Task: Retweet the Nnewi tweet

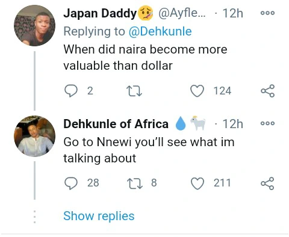Action: [x=135, y=183]
